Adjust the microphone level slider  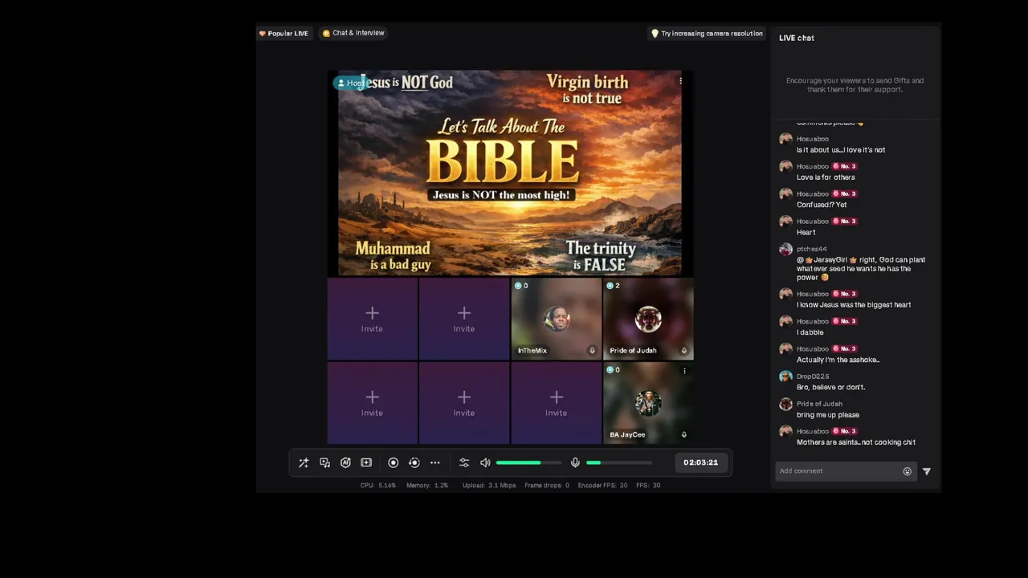(x=619, y=463)
